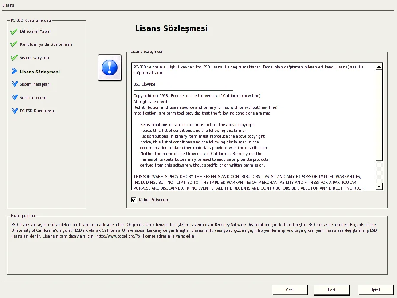
Task: Click THIS SOFTWARE IS PROVIDED disclaimer line
Action: tap(247, 177)
